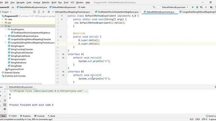Open the VCS menu
The height and width of the screenshot is (121, 216).
pos(72,2)
